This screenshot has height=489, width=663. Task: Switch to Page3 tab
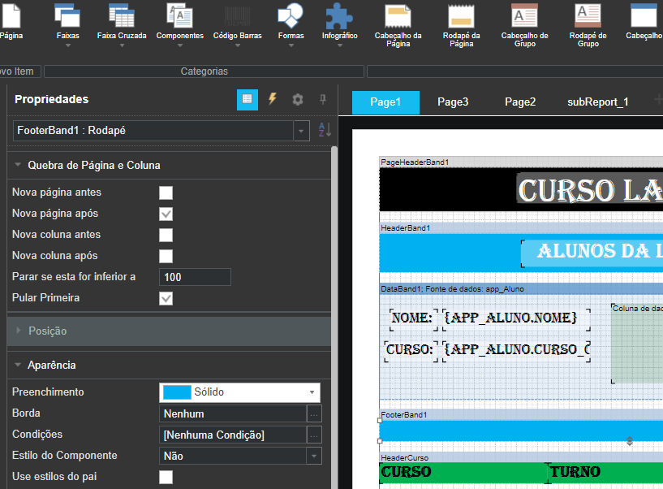click(453, 102)
